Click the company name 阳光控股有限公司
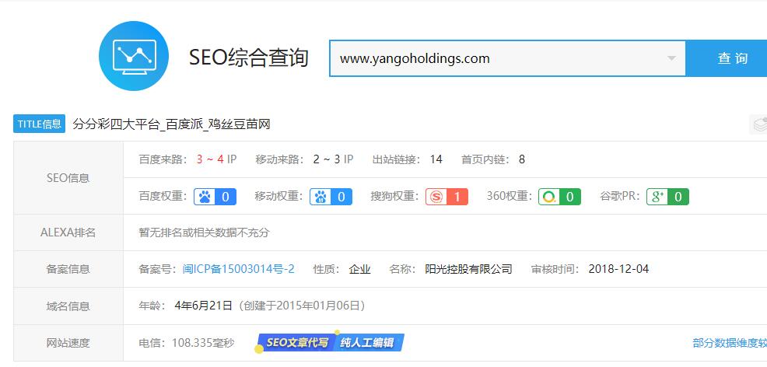This screenshot has height=367, width=767. tap(468, 269)
